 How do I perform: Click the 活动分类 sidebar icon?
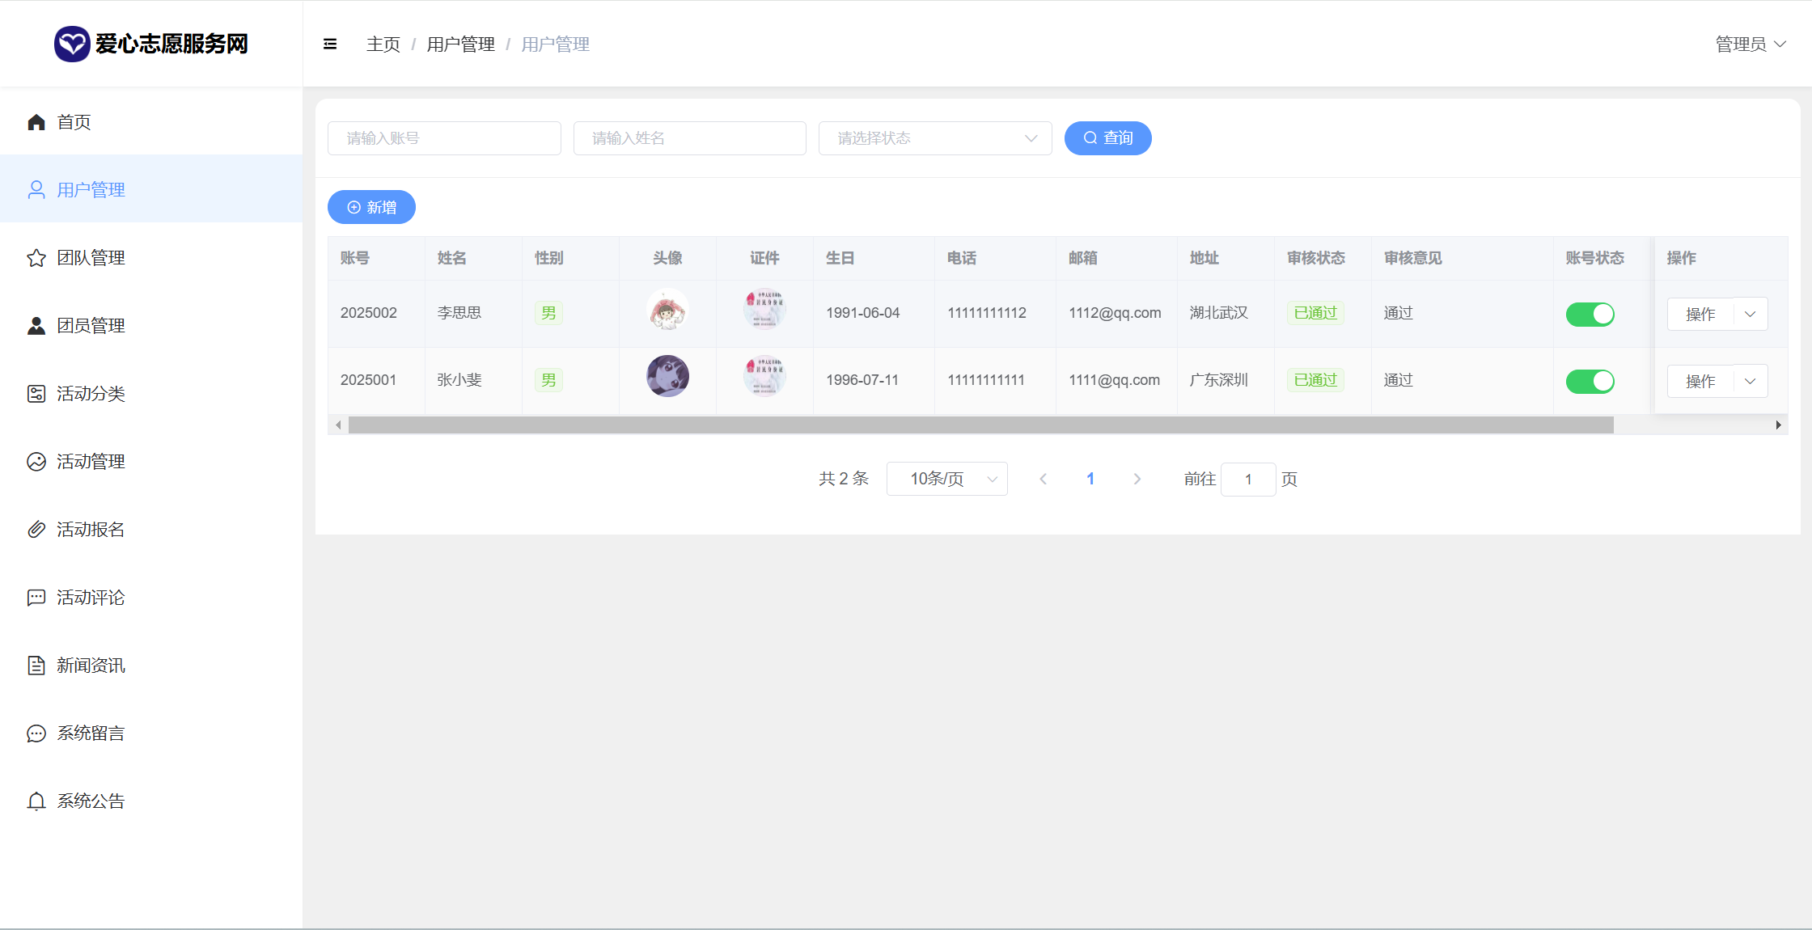(x=36, y=394)
